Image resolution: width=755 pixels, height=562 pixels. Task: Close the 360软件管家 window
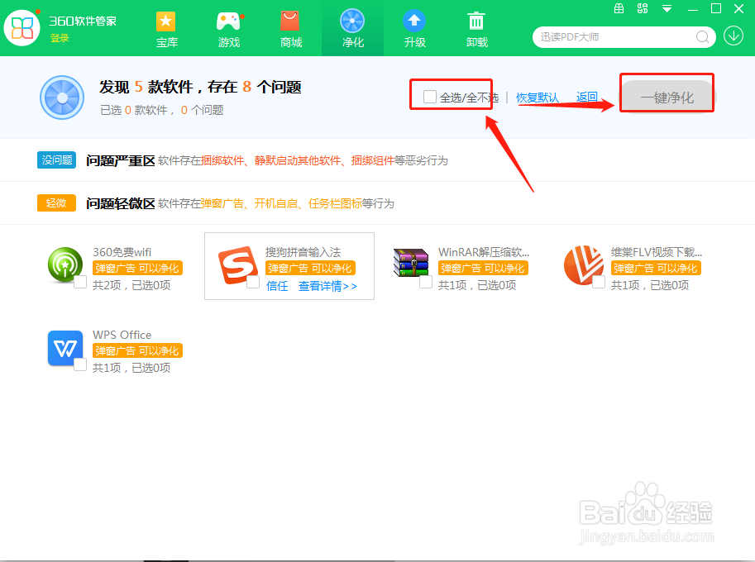(x=739, y=8)
